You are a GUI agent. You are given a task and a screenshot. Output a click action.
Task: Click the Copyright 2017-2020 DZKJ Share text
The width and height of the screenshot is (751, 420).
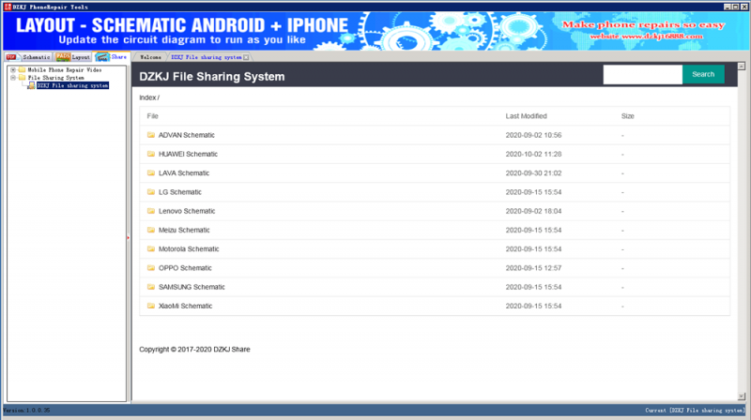[194, 349]
